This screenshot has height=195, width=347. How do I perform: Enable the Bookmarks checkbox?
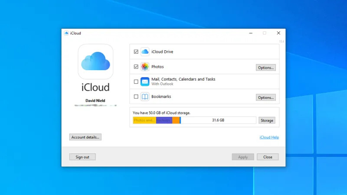coord(136,97)
